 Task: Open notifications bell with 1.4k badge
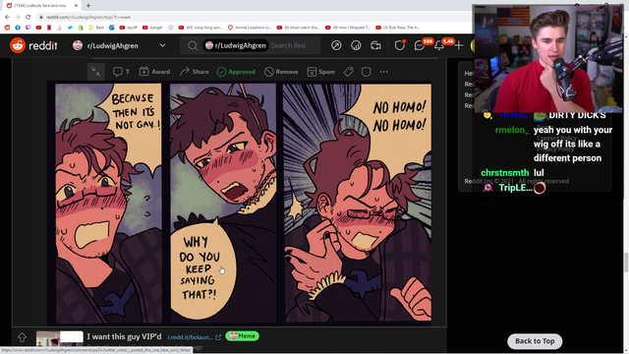(x=439, y=45)
